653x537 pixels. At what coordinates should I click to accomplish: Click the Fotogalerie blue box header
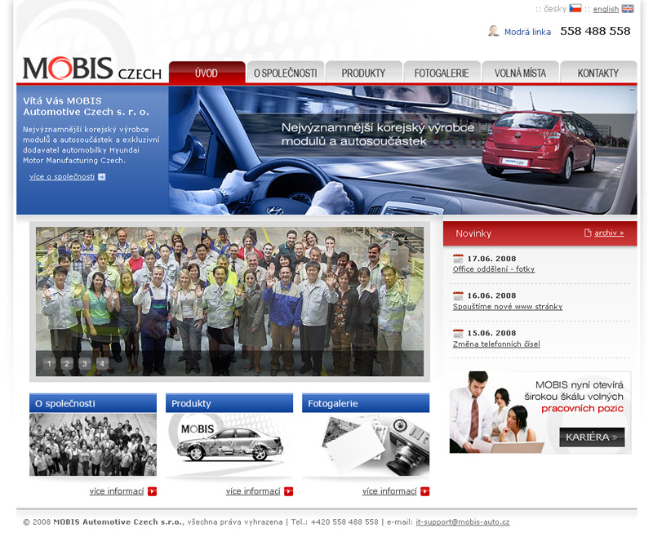(366, 403)
